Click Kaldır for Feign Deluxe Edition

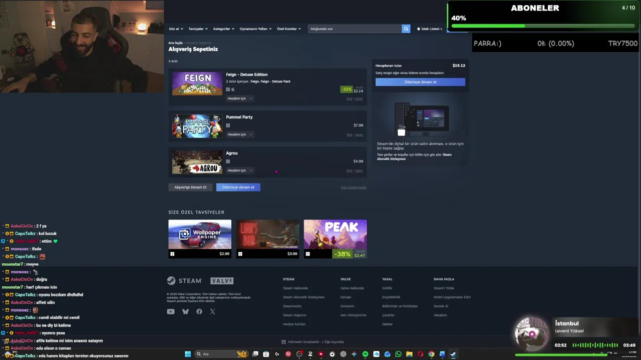pos(359,99)
